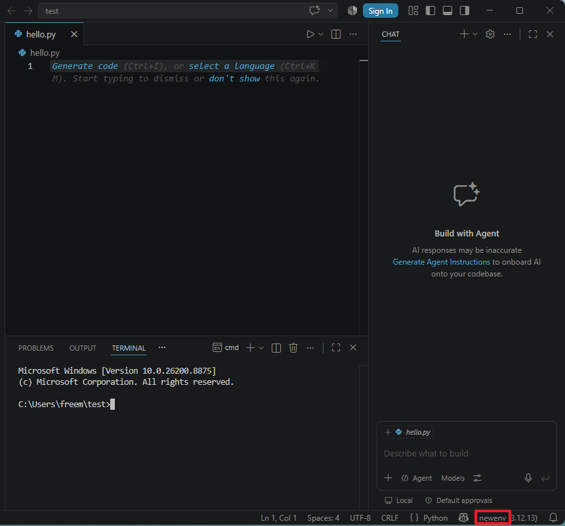Viewport: 565px width, 526px height.
Task: Click the Generate code link
Action: tap(85, 66)
